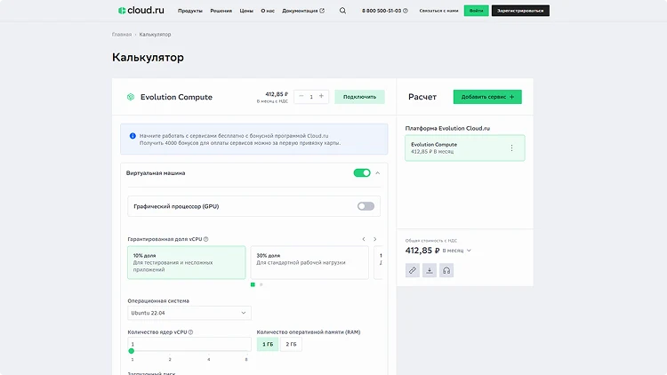Toggle the Виртуальная машина switch
Image resolution: width=667 pixels, height=375 pixels.
[362, 172]
